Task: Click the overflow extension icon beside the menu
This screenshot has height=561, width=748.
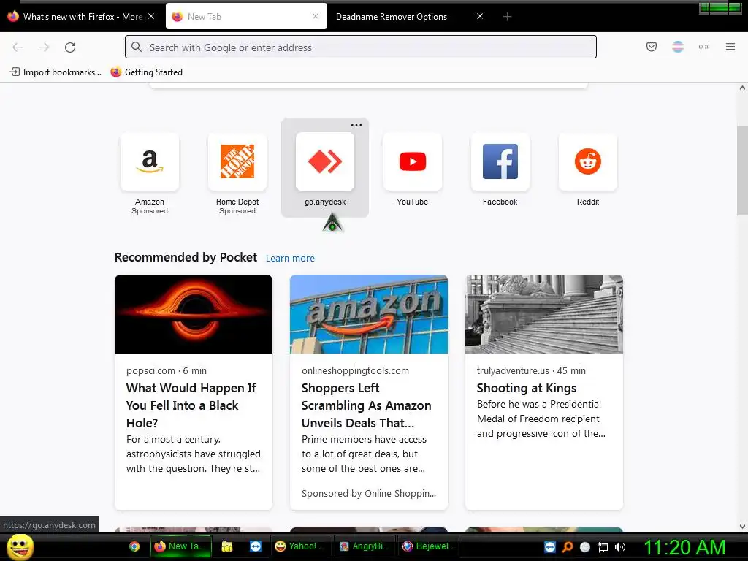Action: 704,47
